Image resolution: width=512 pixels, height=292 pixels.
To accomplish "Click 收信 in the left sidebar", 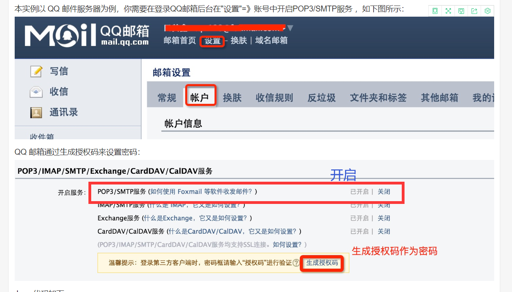I will [59, 92].
